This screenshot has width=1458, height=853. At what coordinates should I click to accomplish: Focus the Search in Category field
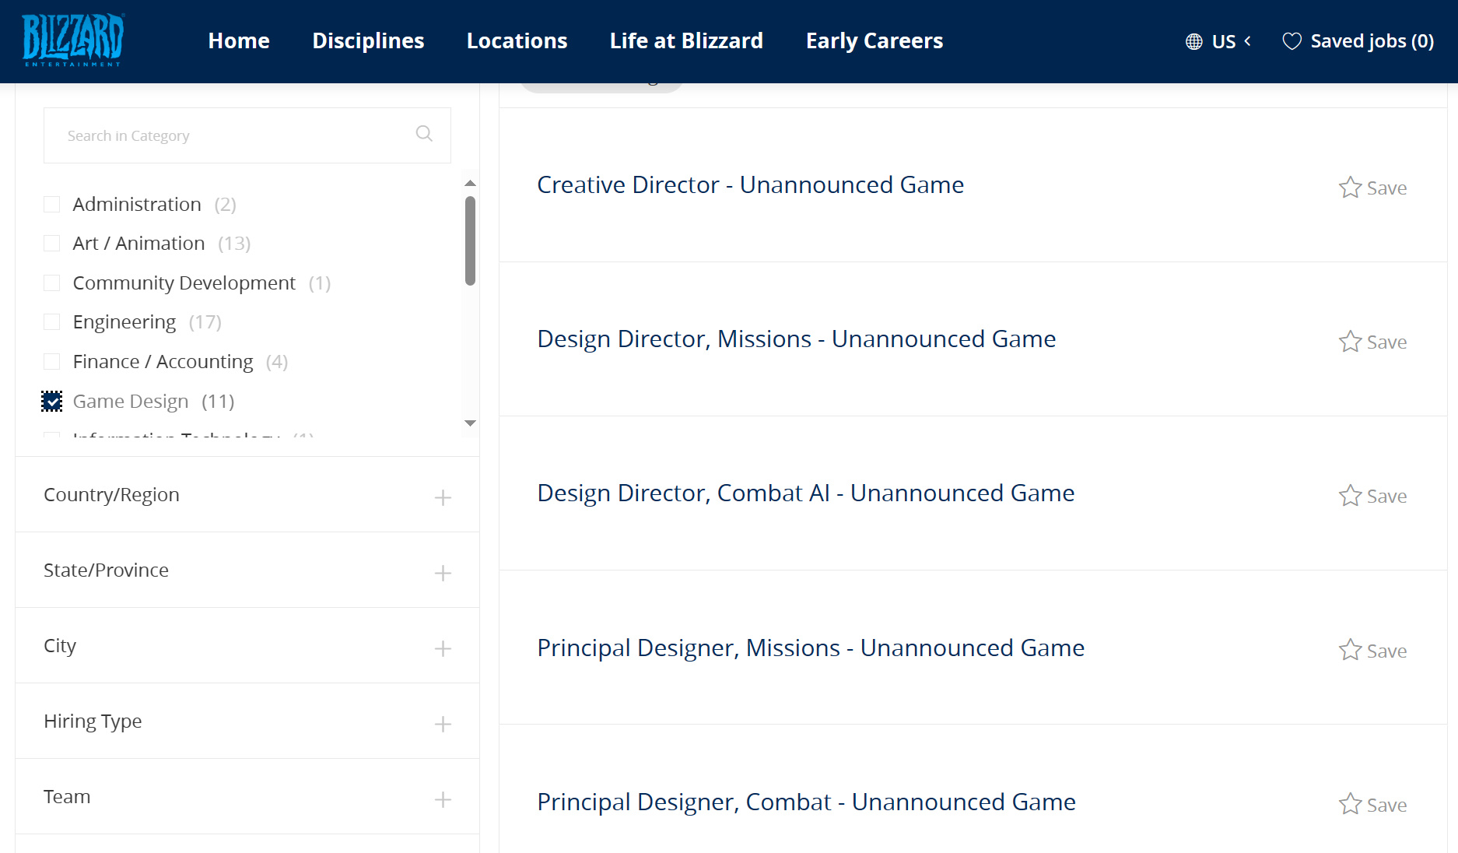click(x=247, y=135)
